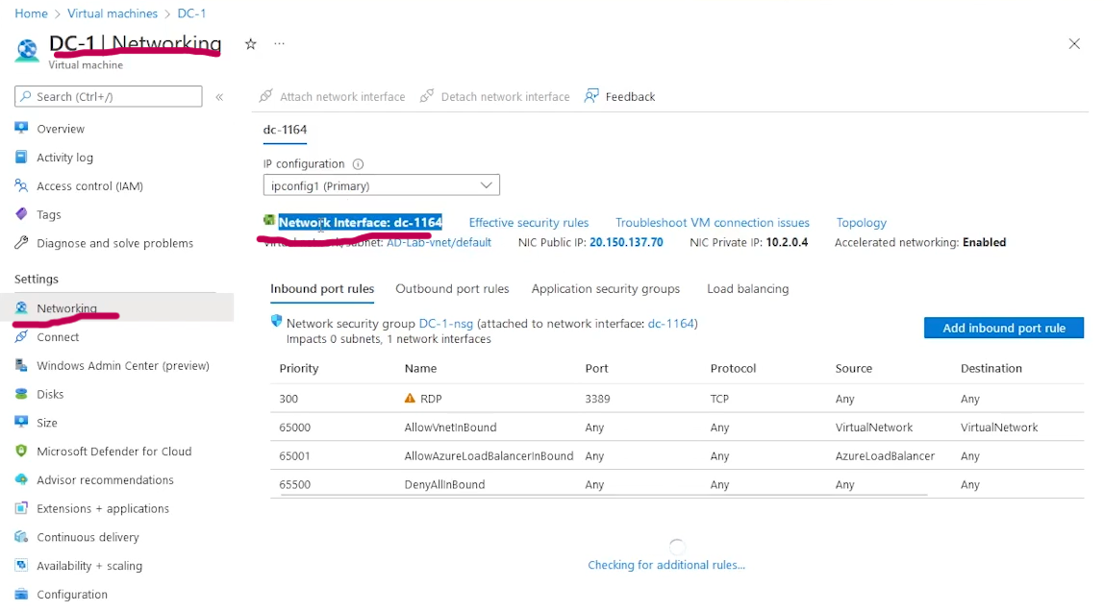Click the Feedback person icon

tap(591, 96)
